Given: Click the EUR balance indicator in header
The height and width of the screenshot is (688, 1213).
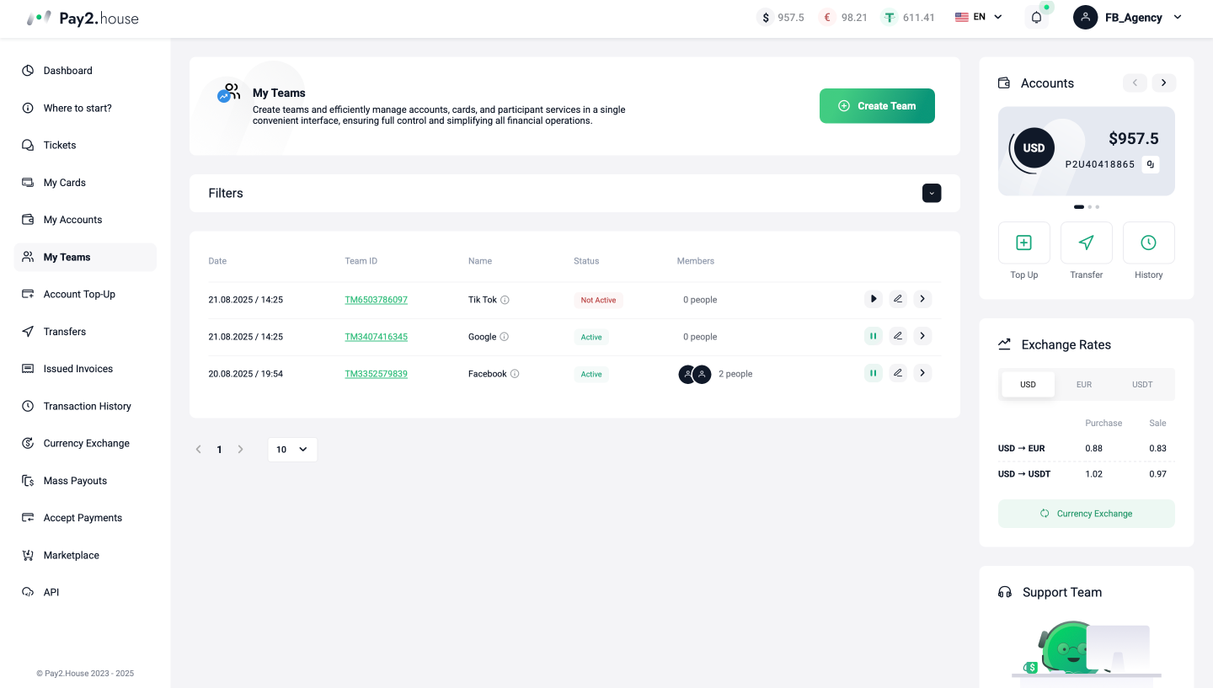Looking at the screenshot, I should (x=843, y=18).
